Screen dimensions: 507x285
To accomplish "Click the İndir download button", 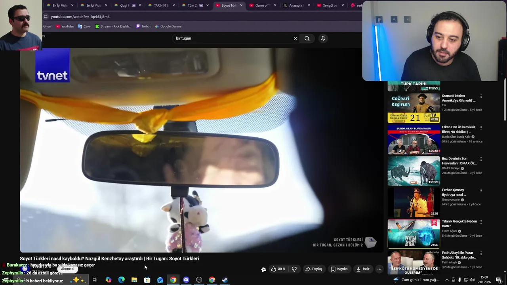I will click(363, 269).
